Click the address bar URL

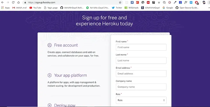tap(42, 2)
